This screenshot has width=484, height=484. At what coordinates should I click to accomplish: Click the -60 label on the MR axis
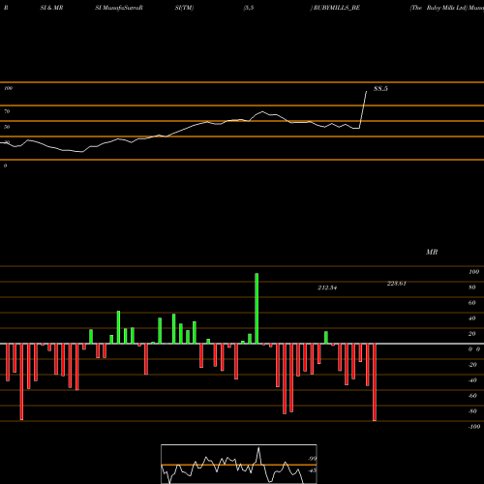472,396
